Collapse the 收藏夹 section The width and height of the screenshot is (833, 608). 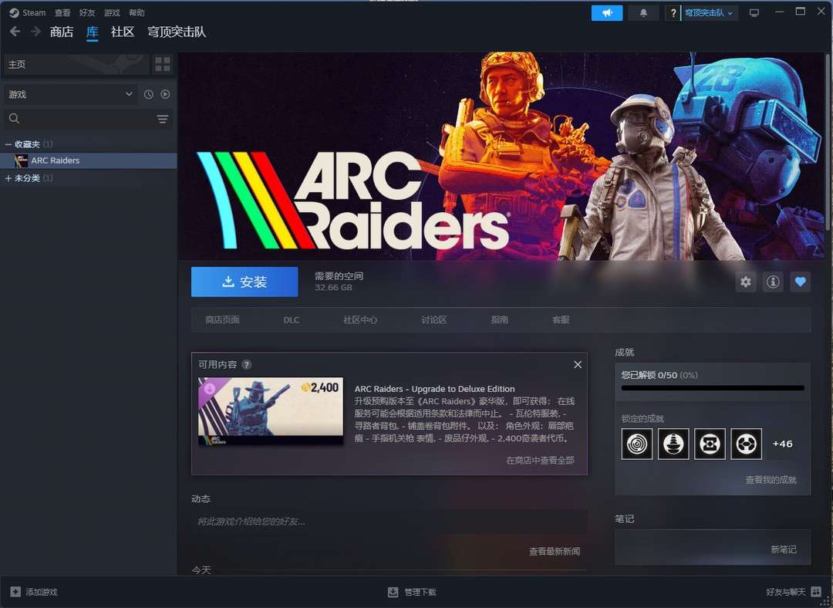[8, 144]
